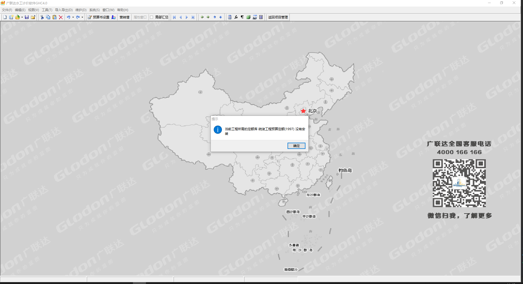Open the calculator icon in toolbar
523x284 pixels.
click(230, 17)
